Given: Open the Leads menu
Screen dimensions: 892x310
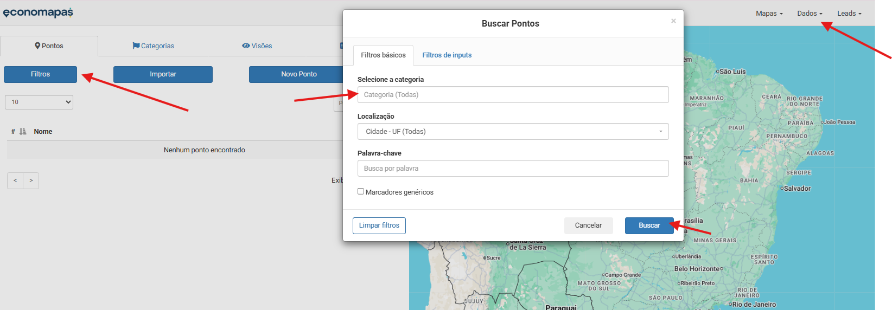Looking at the screenshot, I should click(849, 14).
